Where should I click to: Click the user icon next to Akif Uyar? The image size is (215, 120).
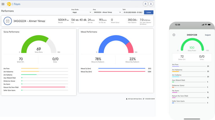(127, 99)
